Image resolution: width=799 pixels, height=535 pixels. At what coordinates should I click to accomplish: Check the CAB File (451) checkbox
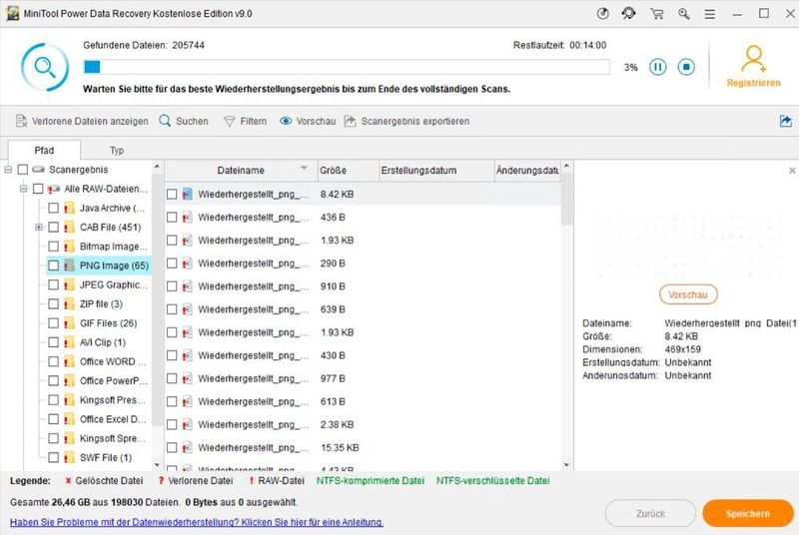(54, 227)
